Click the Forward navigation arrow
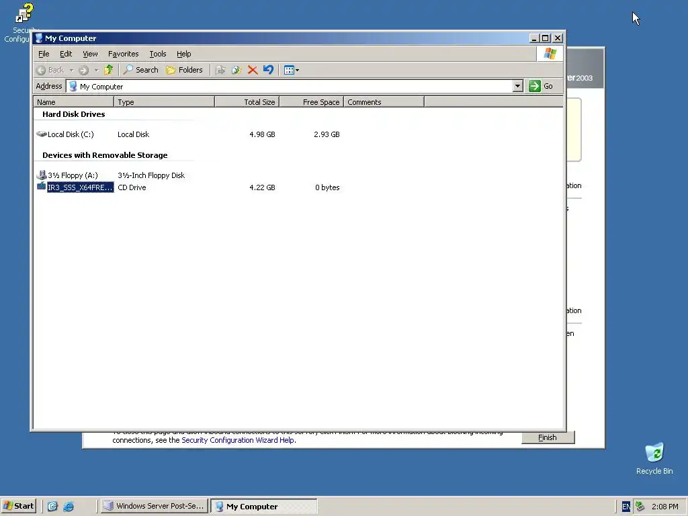Image resolution: width=688 pixels, height=516 pixels. pyautogui.click(x=84, y=70)
